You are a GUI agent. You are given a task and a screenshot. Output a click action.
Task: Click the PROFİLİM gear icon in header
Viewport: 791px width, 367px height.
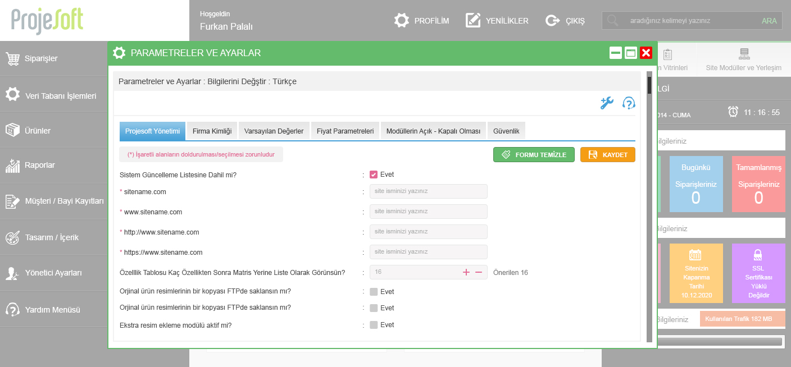401,21
